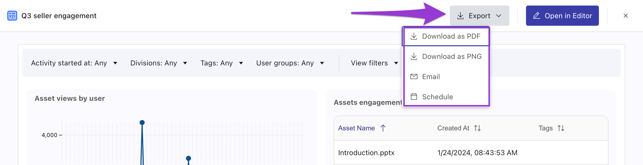
Task: Open the View filters dropdown
Action: [374, 63]
